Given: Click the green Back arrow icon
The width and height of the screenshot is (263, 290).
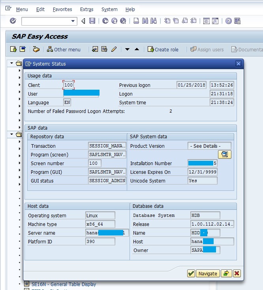Looking at the screenshot, I should coord(105,21).
